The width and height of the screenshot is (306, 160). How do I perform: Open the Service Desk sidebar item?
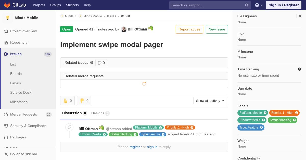click(21, 93)
